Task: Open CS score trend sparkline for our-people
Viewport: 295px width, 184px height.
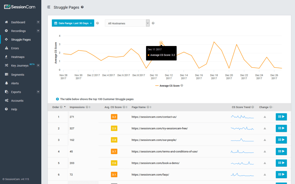Action: [242, 140]
